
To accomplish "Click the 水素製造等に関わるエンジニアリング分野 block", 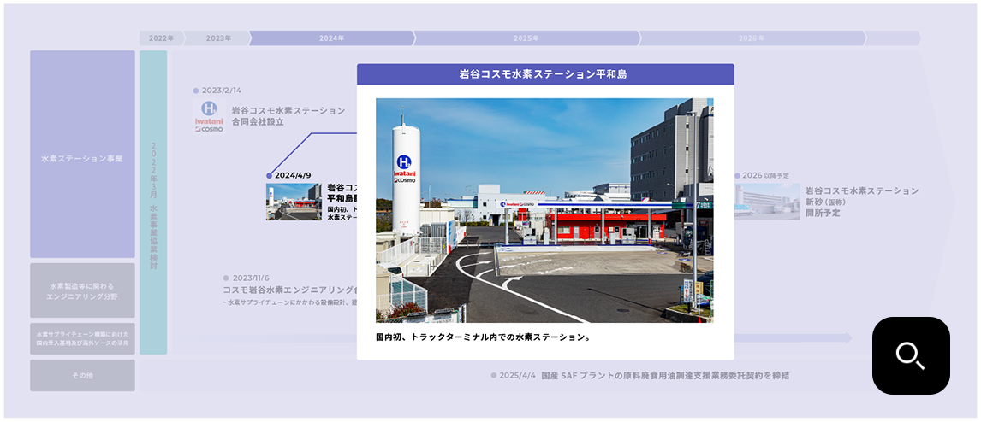I will (x=82, y=290).
